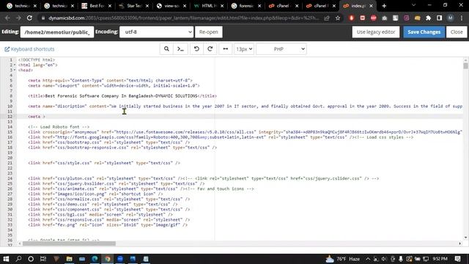Viewport: 469px width, 264px height.
Task: Switch to the HTML W3Schools tab
Action: 208,6
